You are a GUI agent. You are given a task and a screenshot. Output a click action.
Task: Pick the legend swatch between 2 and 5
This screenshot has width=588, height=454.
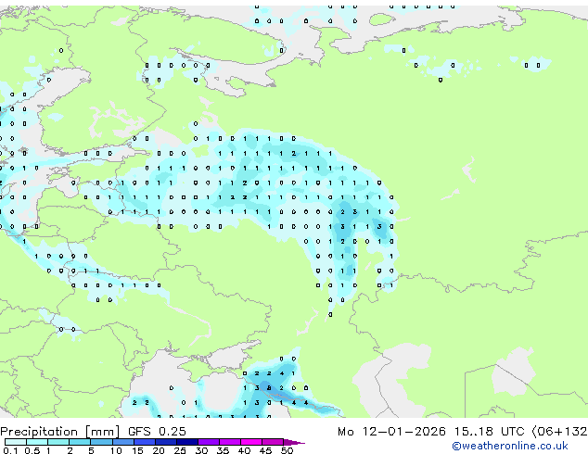click(x=80, y=442)
